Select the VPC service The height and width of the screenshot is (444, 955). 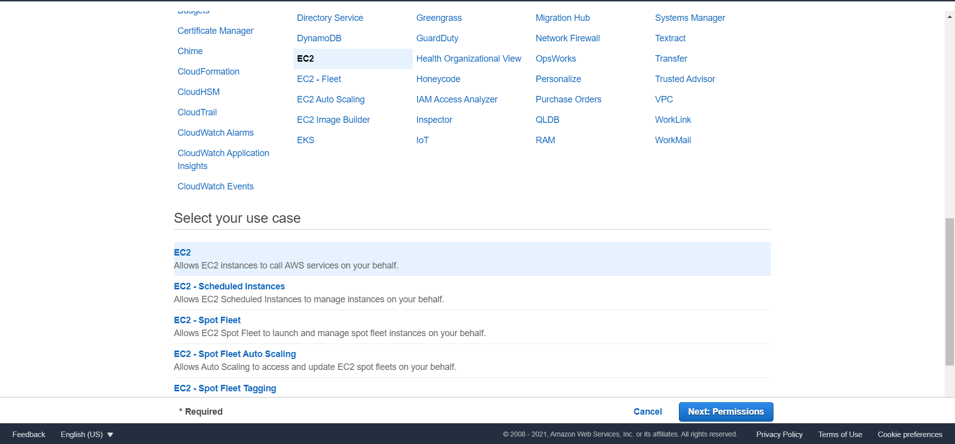(664, 99)
